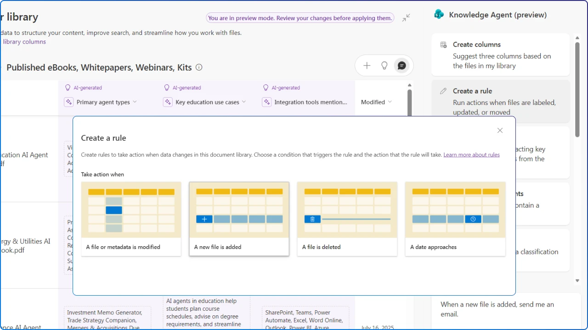Select the A file or metadata is modified trigger

point(131,219)
